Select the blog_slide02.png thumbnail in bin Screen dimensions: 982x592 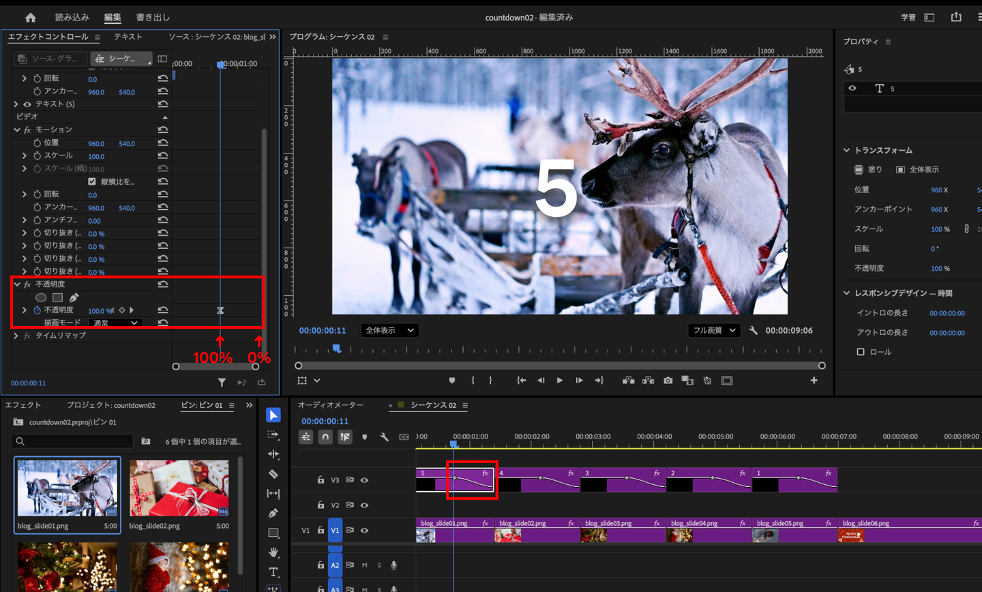(x=179, y=488)
